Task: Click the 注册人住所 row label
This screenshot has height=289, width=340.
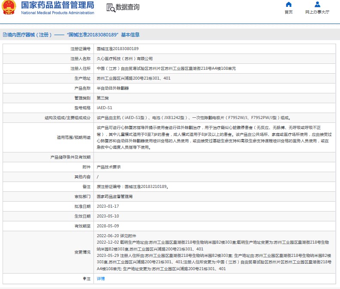Action: coord(81,69)
